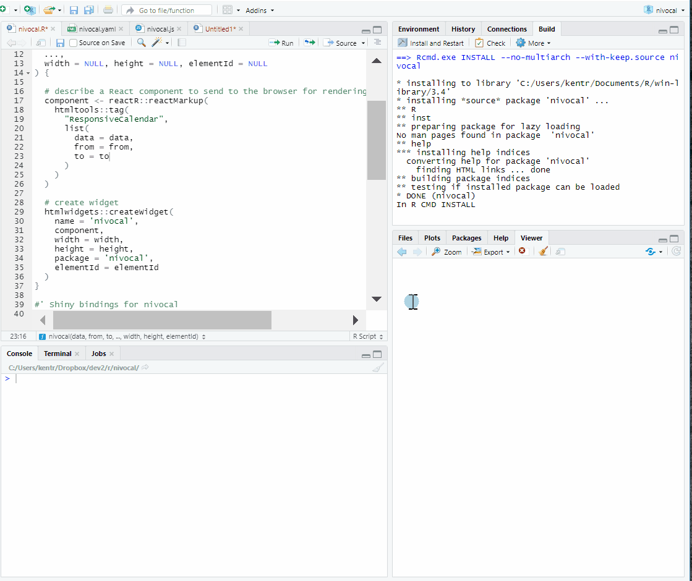The width and height of the screenshot is (692, 581).
Task: Refresh the Viewer pane
Action: coord(676,252)
